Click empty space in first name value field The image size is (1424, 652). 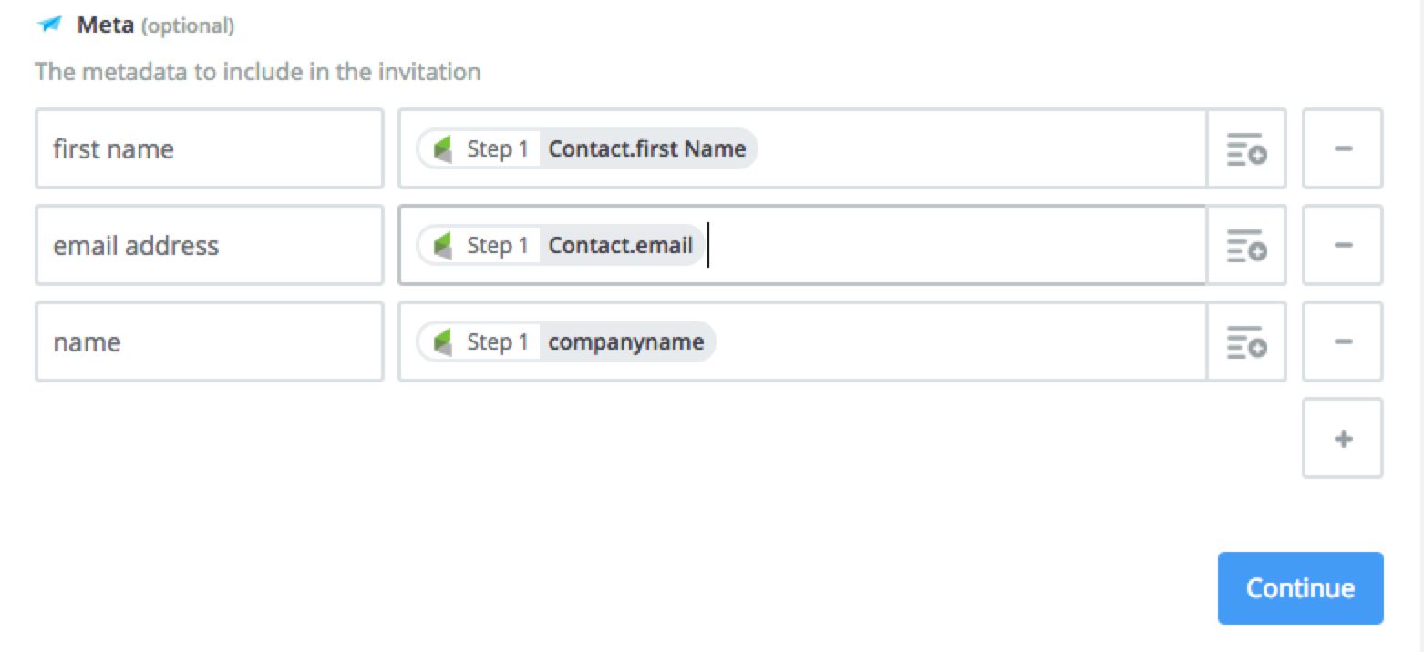(975, 148)
